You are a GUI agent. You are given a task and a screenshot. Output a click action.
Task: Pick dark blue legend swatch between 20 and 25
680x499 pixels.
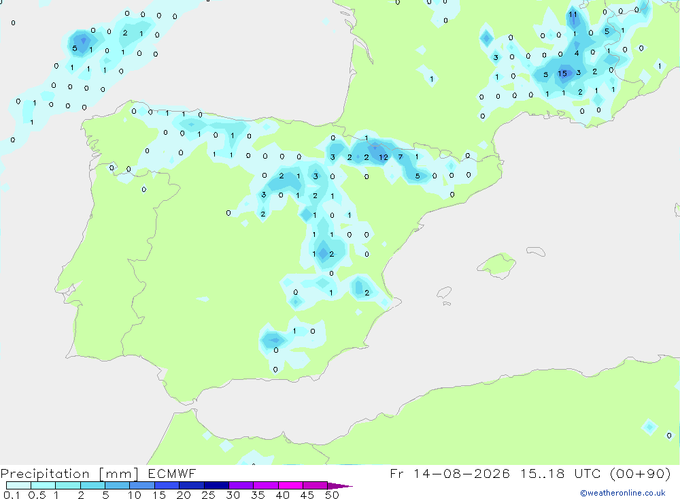(191, 485)
